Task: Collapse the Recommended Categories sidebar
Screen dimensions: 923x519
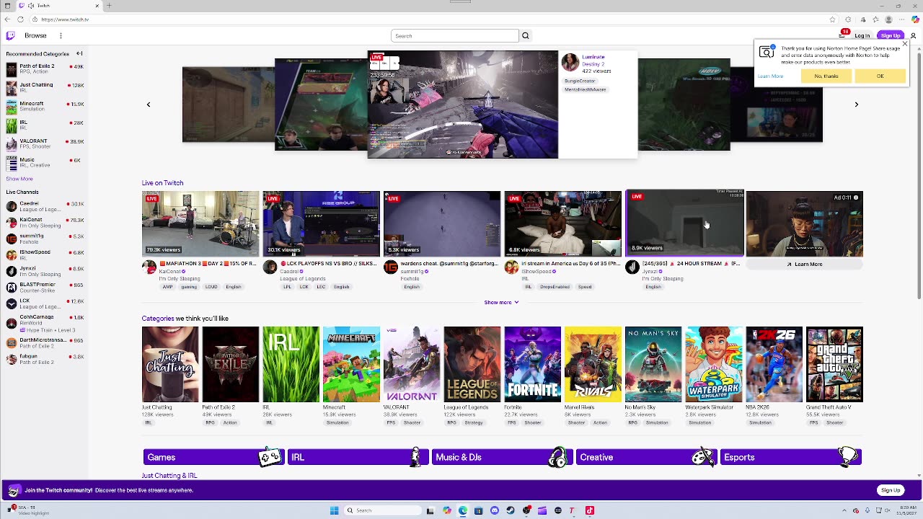Action: point(79,53)
